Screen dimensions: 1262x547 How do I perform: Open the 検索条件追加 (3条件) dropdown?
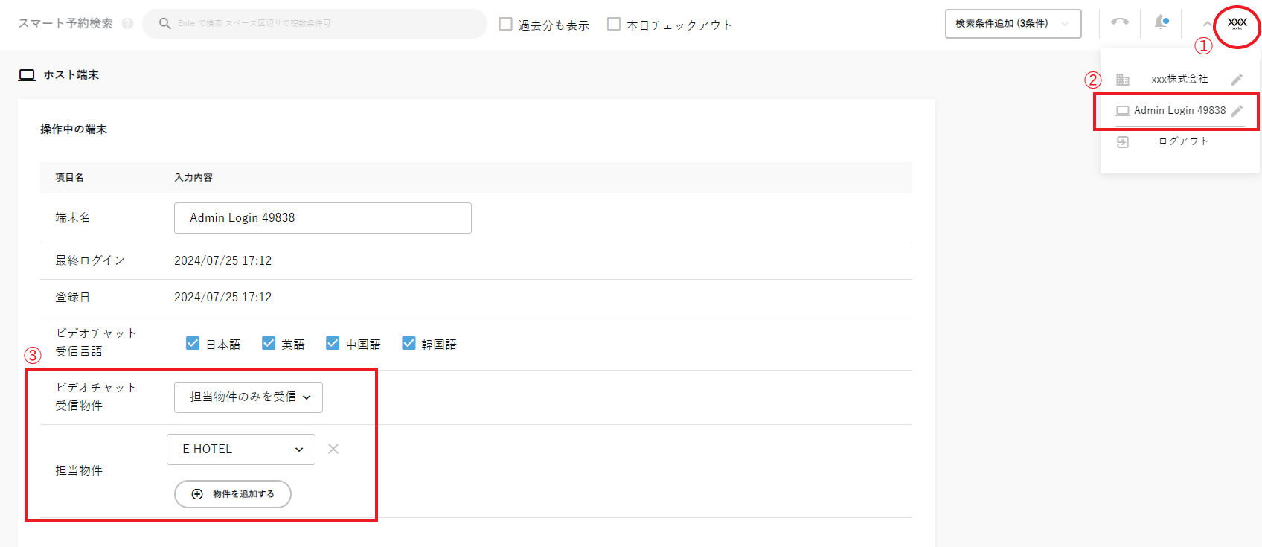1012,24
